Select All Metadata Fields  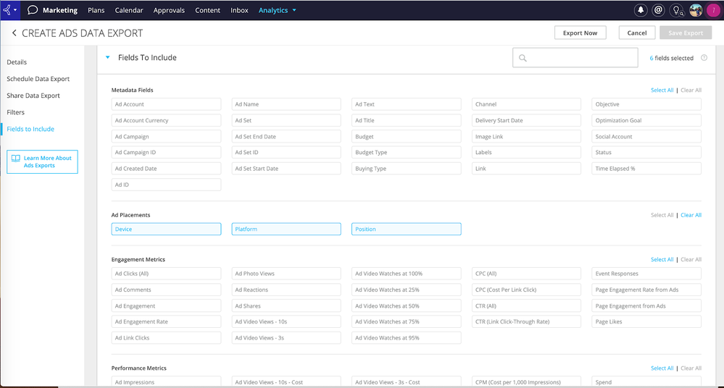pyautogui.click(x=662, y=90)
